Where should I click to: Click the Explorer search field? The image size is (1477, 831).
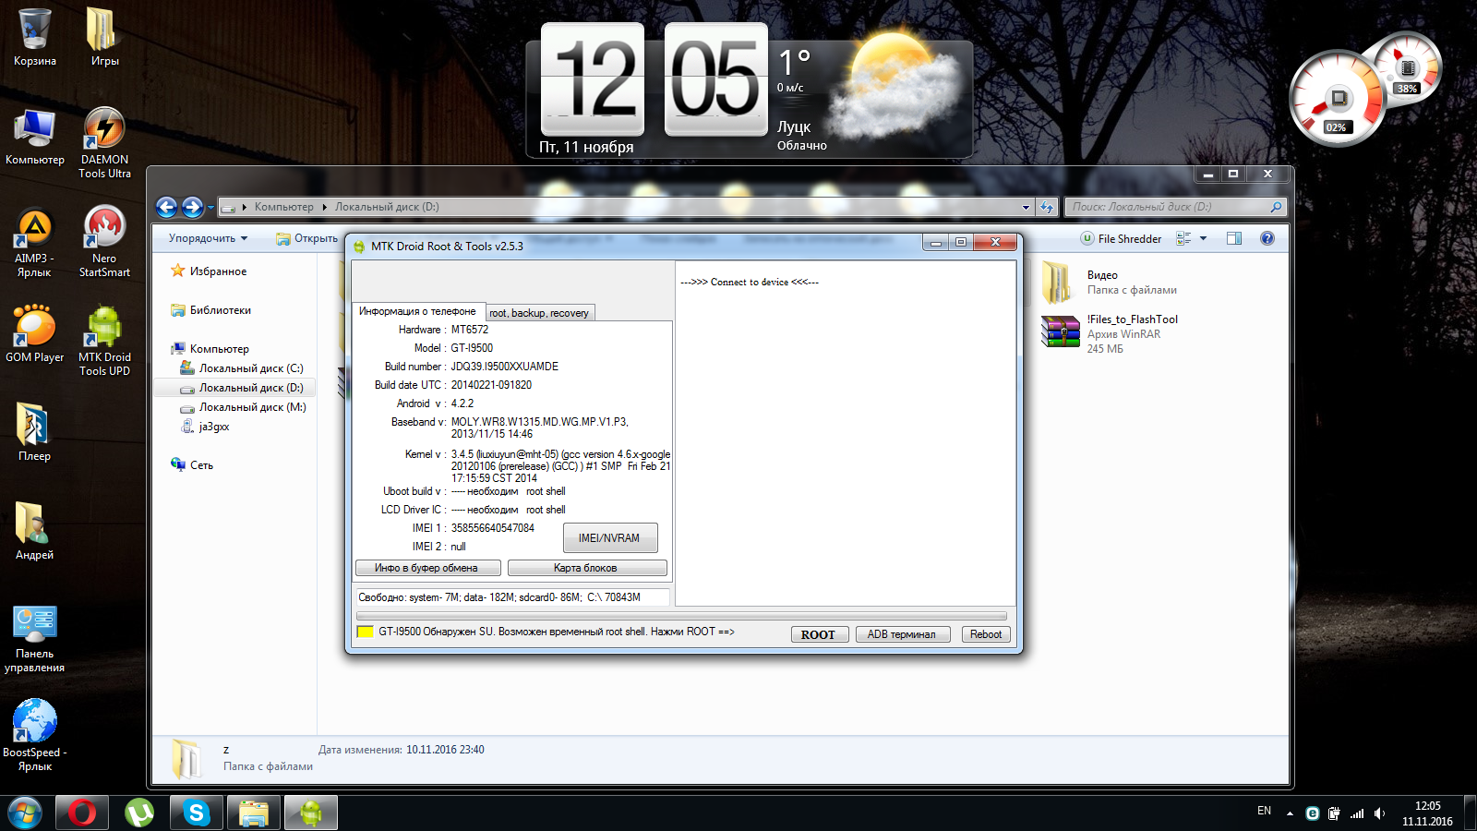pyautogui.click(x=1168, y=208)
